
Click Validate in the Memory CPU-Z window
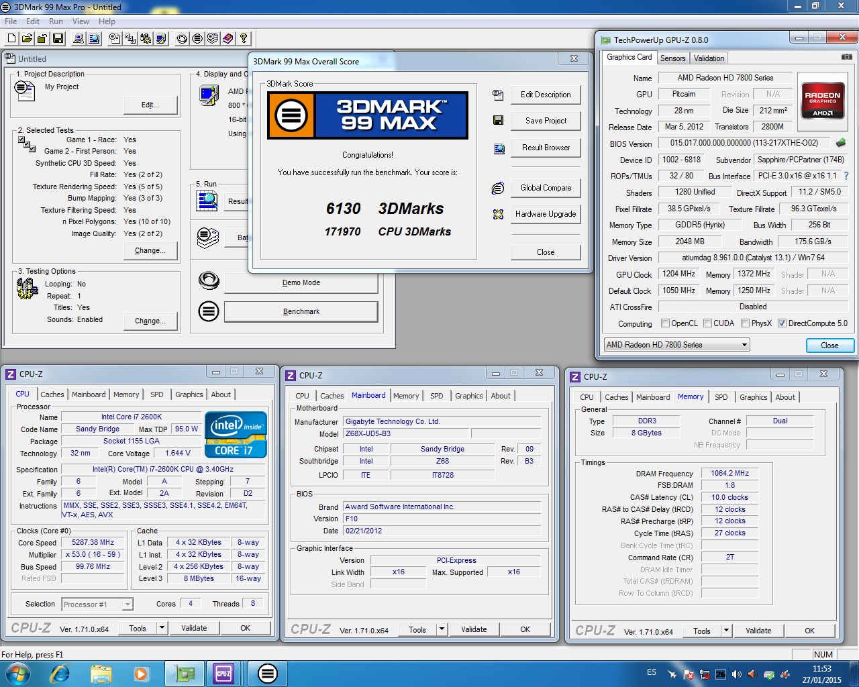coord(758,631)
